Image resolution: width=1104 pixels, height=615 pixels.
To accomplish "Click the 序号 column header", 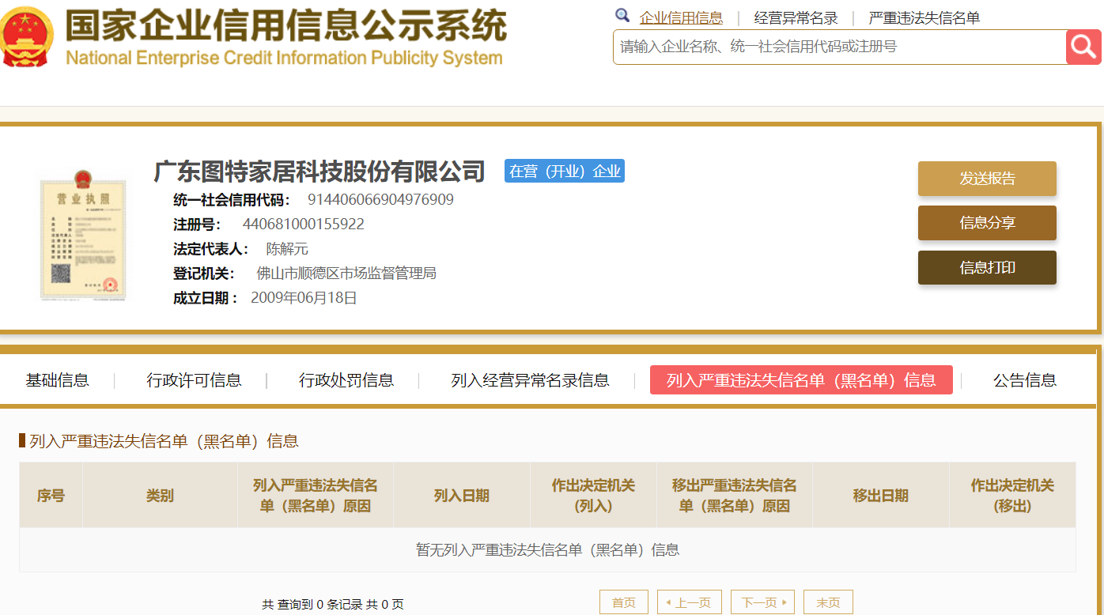I will (x=51, y=496).
